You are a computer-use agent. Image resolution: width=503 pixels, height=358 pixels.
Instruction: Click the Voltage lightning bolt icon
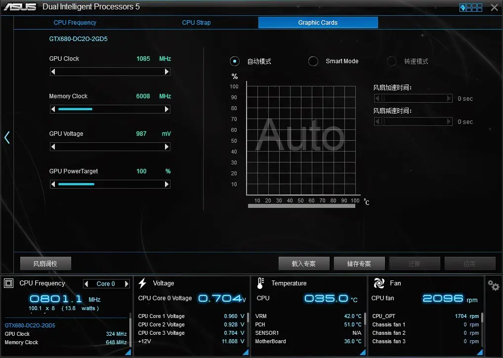(142, 283)
